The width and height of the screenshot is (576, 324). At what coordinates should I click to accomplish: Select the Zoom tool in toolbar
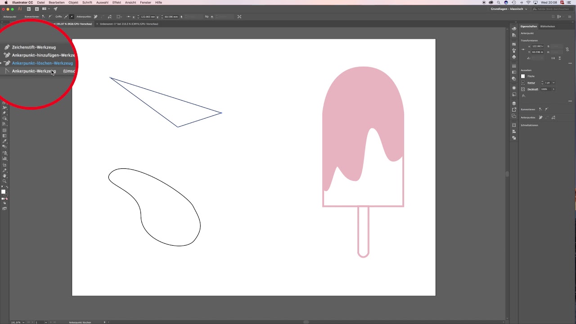pos(4,181)
